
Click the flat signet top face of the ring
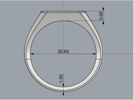tap(63, 12)
